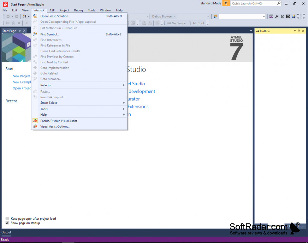This screenshot has width=308, height=243.
Task: Click the Navigate Forward arrow icon
Action: [17, 16]
